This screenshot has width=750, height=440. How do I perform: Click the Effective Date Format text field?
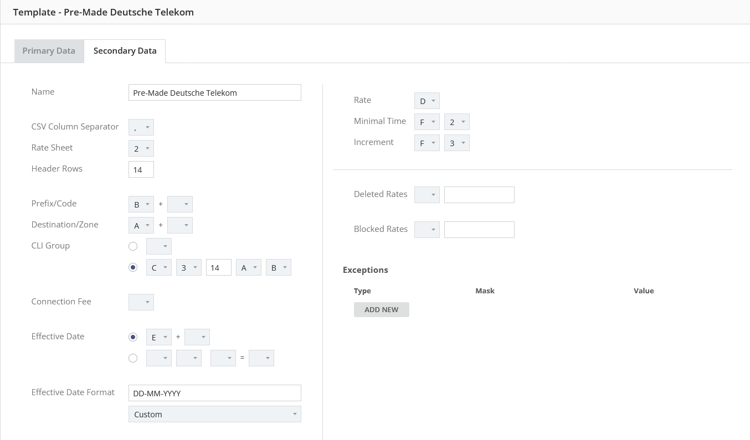point(214,393)
